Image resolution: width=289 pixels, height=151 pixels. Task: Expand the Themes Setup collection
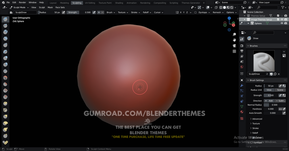point(245,16)
